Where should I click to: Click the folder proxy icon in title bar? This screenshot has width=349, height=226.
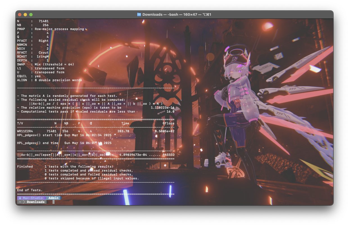click(139, 14)
